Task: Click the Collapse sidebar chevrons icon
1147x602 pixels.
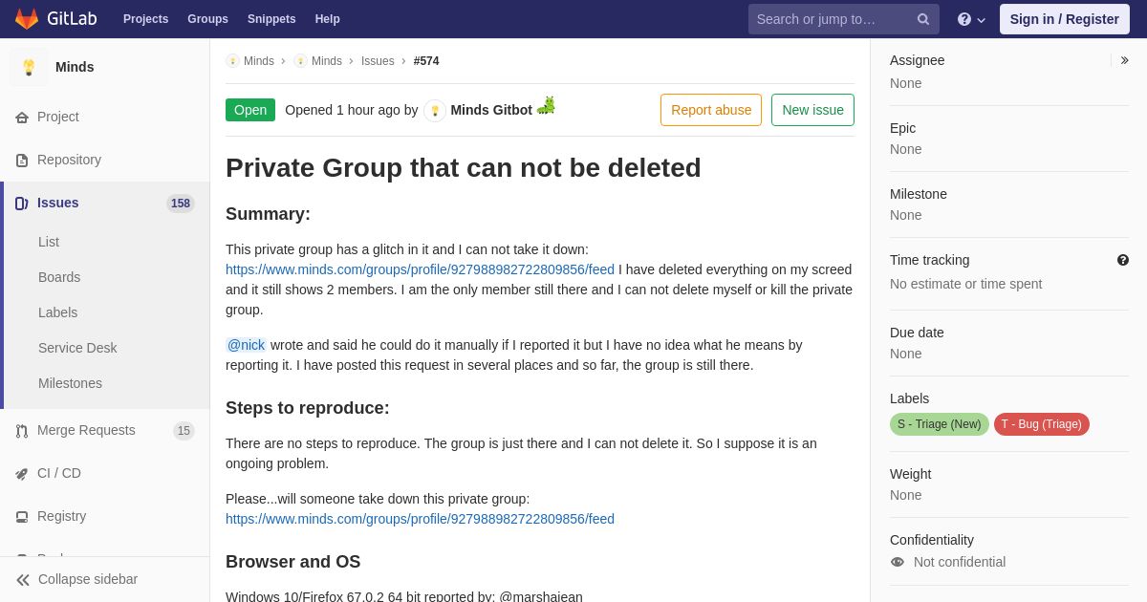Action: pos(23,580)
